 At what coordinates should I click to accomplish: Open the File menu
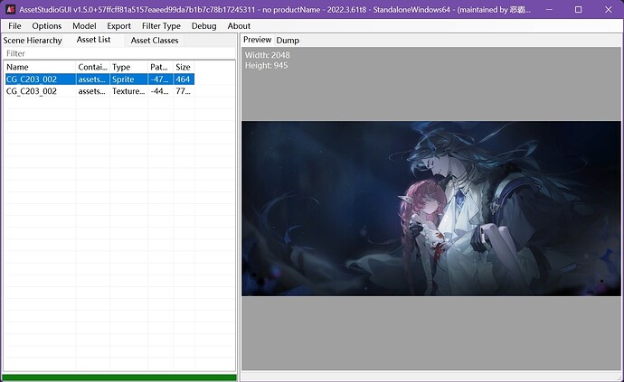(x=14, y=26)
